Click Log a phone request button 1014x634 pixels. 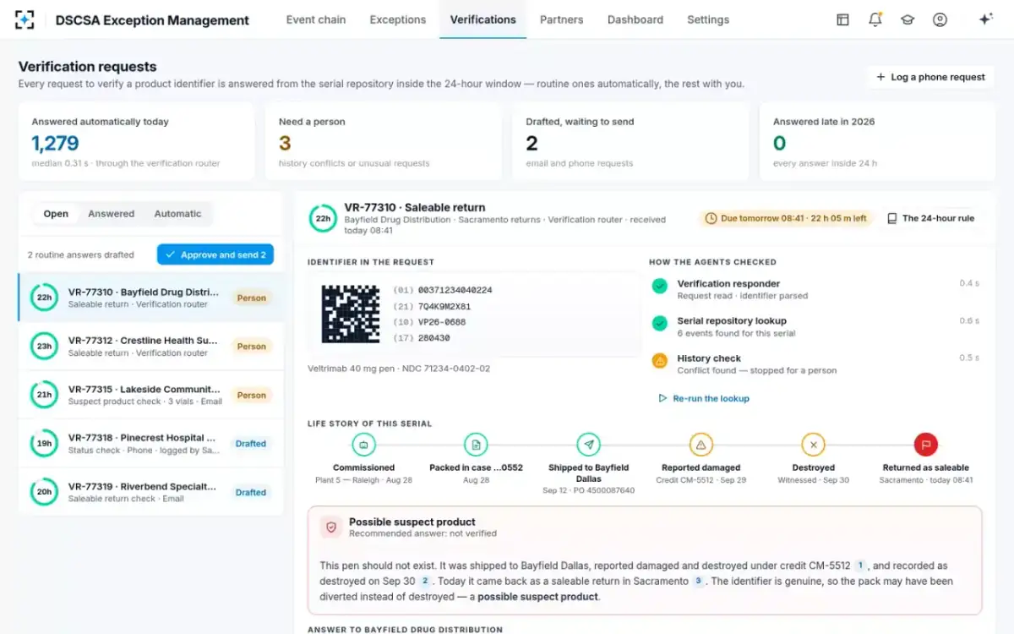point(929,77)
